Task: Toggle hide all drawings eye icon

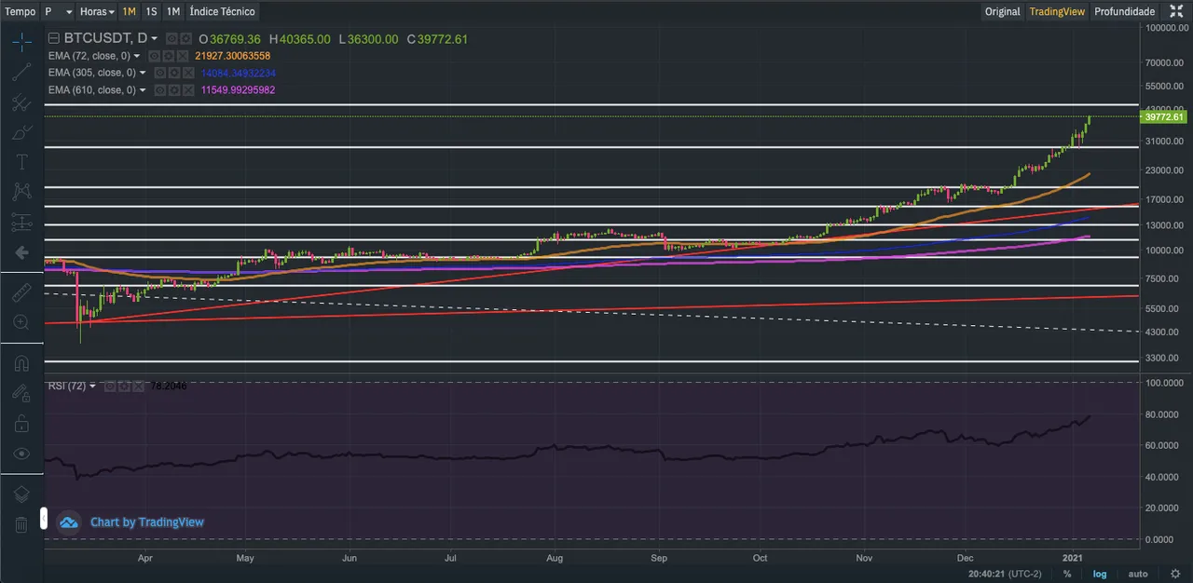Action: [x=21, y=454]
